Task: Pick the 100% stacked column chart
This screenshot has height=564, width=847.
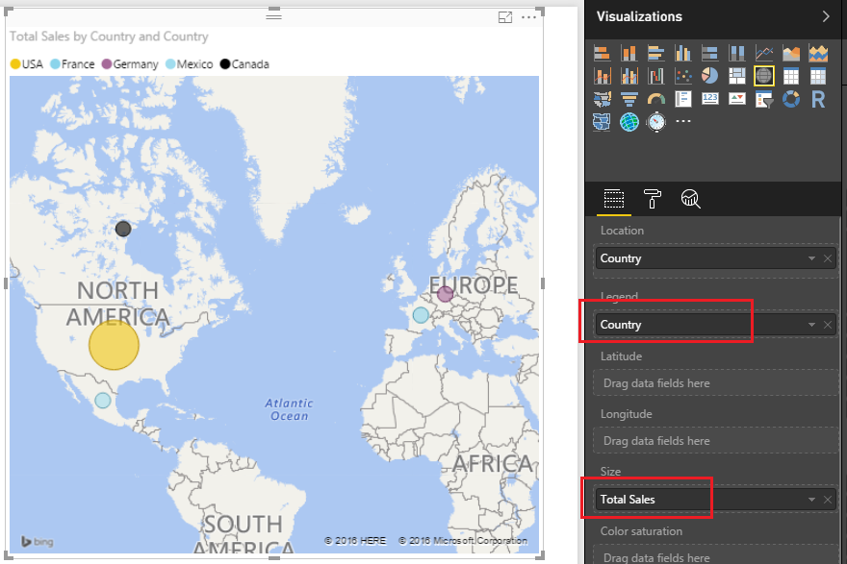Action: pyautogui.click(x=737, y=54)
